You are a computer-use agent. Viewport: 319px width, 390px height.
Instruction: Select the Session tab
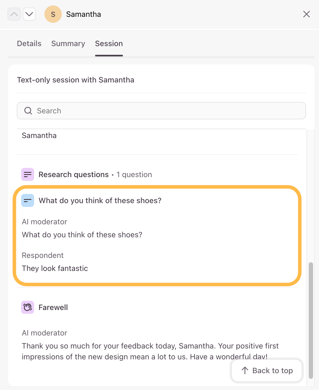pyautogui.click(x=109, y=44)
